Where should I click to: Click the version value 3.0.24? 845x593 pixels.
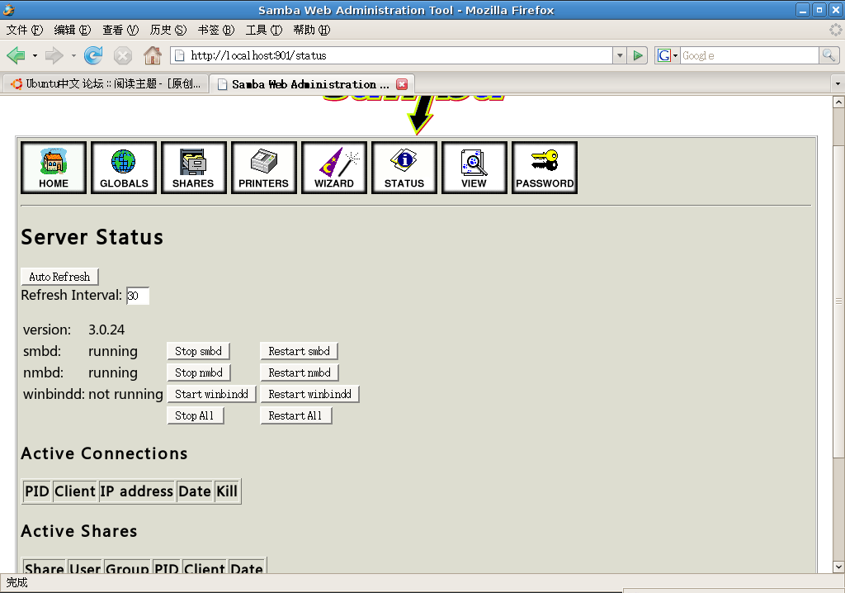(106, 330)
